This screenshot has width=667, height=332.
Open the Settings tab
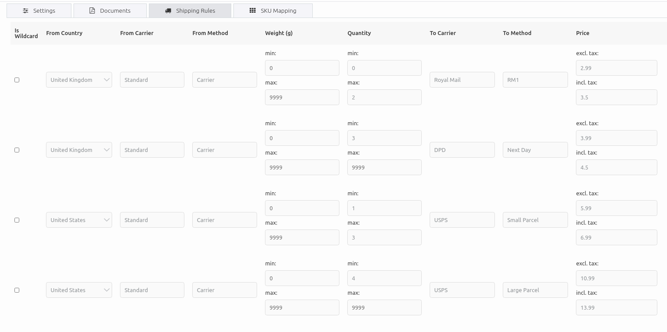click(x=39, y=11)
